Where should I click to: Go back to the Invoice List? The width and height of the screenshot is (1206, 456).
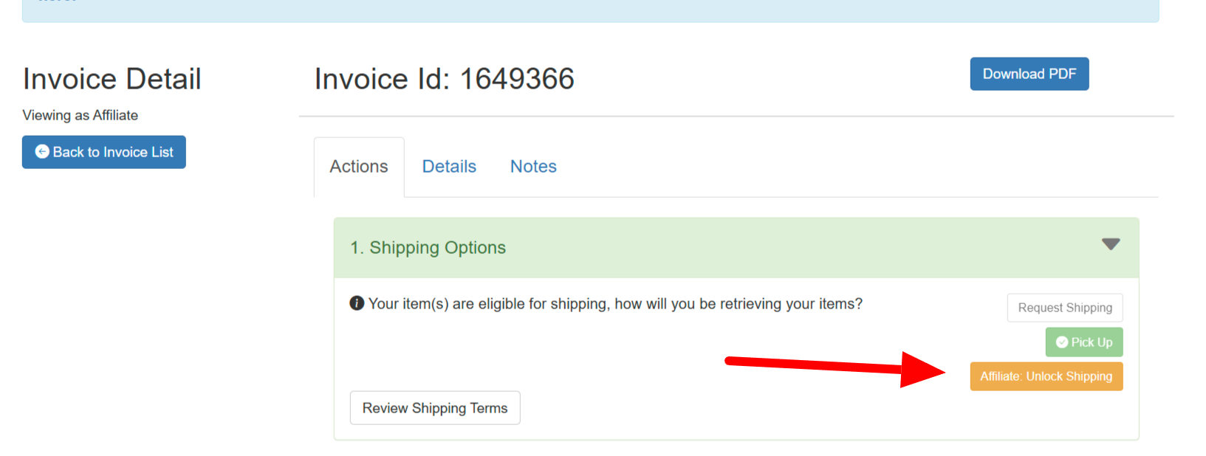(104, 152)
